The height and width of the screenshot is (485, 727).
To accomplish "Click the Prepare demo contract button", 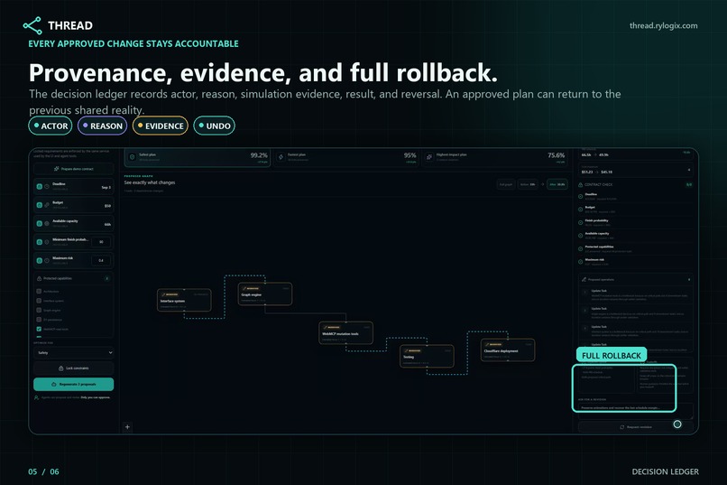I will (74, 169).
